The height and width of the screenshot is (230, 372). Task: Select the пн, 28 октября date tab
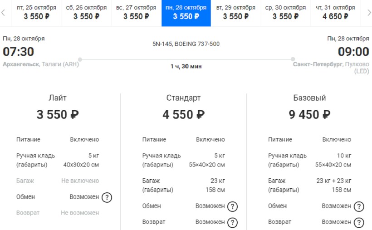click(186, 12)
